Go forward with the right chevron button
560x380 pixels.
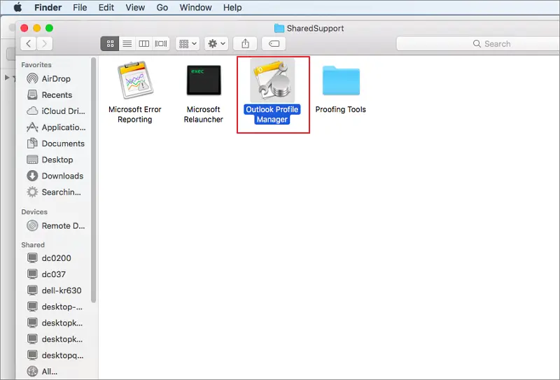click(x=45, y=43)
